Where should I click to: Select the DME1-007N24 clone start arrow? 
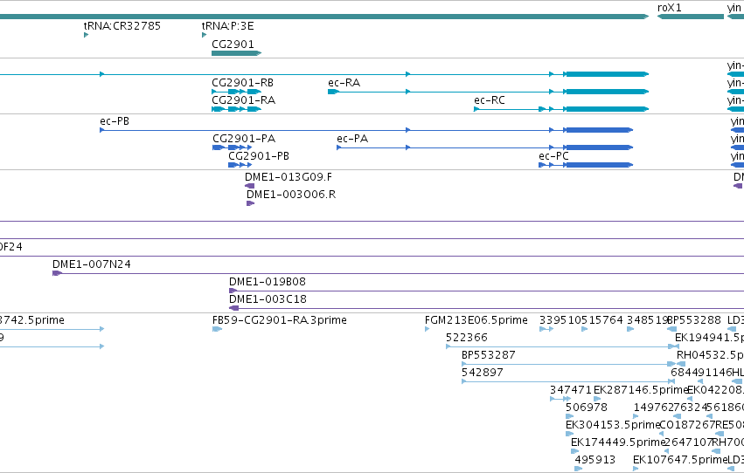(x=58, y=273)
